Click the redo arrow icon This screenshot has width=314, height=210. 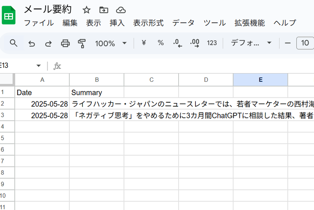pyautogui.click(x=48, y=43)
